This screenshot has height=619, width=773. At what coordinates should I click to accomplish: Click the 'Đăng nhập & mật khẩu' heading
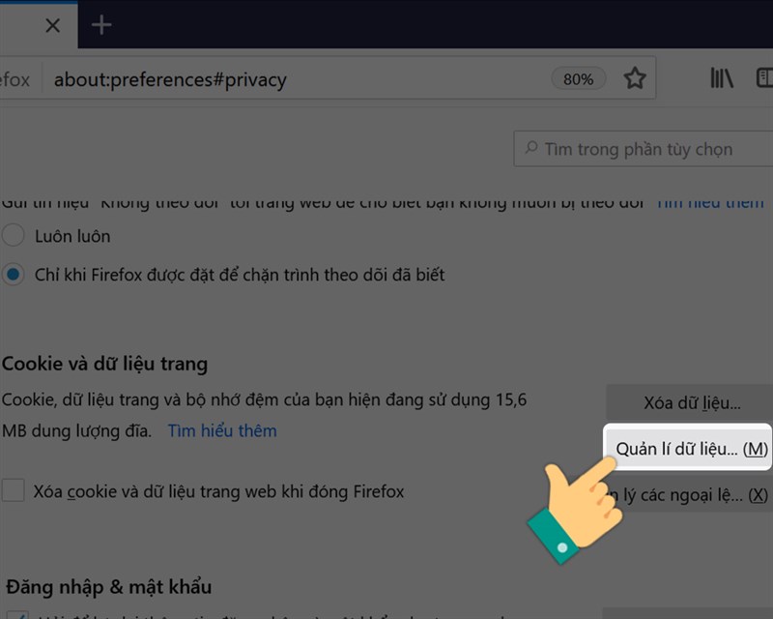click(x=109, y=586)
